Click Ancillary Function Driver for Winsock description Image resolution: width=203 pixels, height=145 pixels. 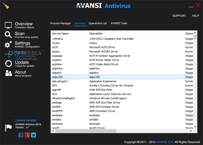(x=111, y=85)
